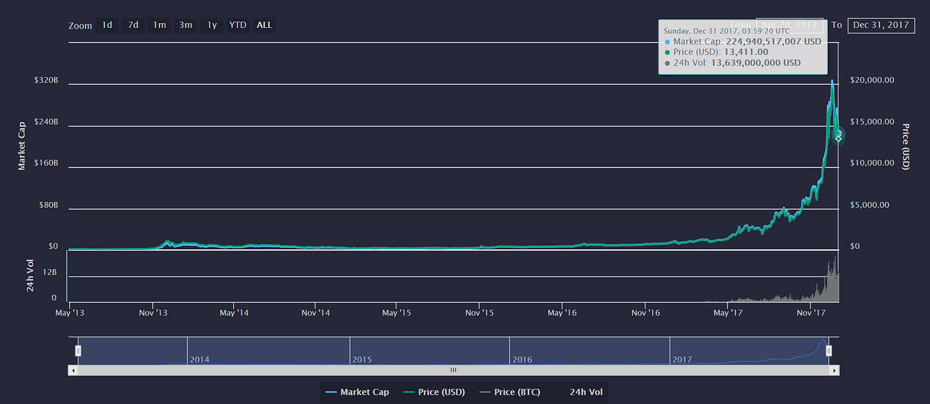The height and width of the screenshot is (404, 930).
Task: Click the right navigator range handle
Action: click(x=828, y=350)
